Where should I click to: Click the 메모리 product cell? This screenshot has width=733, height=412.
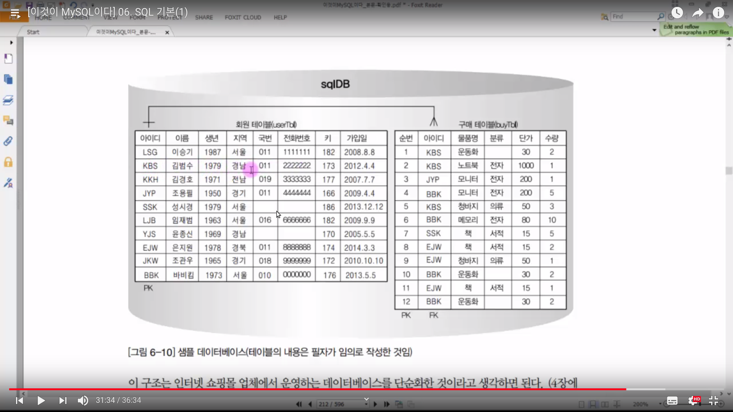pos(468,220)
